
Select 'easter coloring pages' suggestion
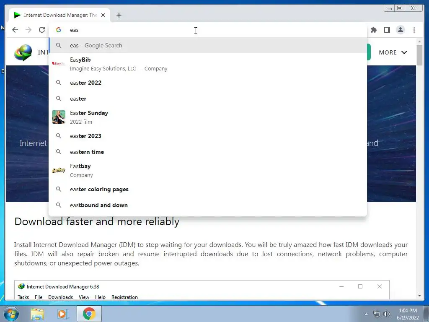[208, 189]
